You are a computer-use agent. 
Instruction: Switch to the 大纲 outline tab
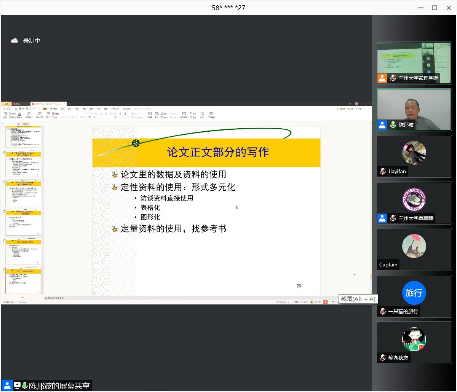pos(18,124)
